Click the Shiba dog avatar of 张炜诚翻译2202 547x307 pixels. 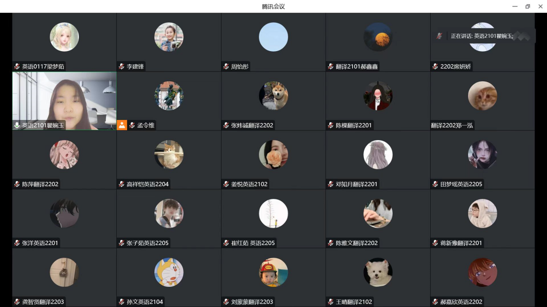[x=273, y=96]
